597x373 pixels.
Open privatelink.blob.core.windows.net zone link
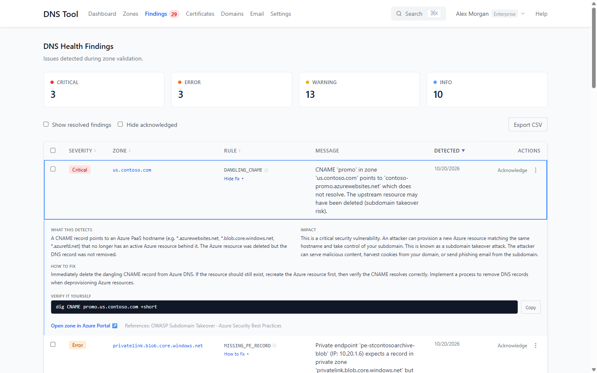click(x=158, y=346)
